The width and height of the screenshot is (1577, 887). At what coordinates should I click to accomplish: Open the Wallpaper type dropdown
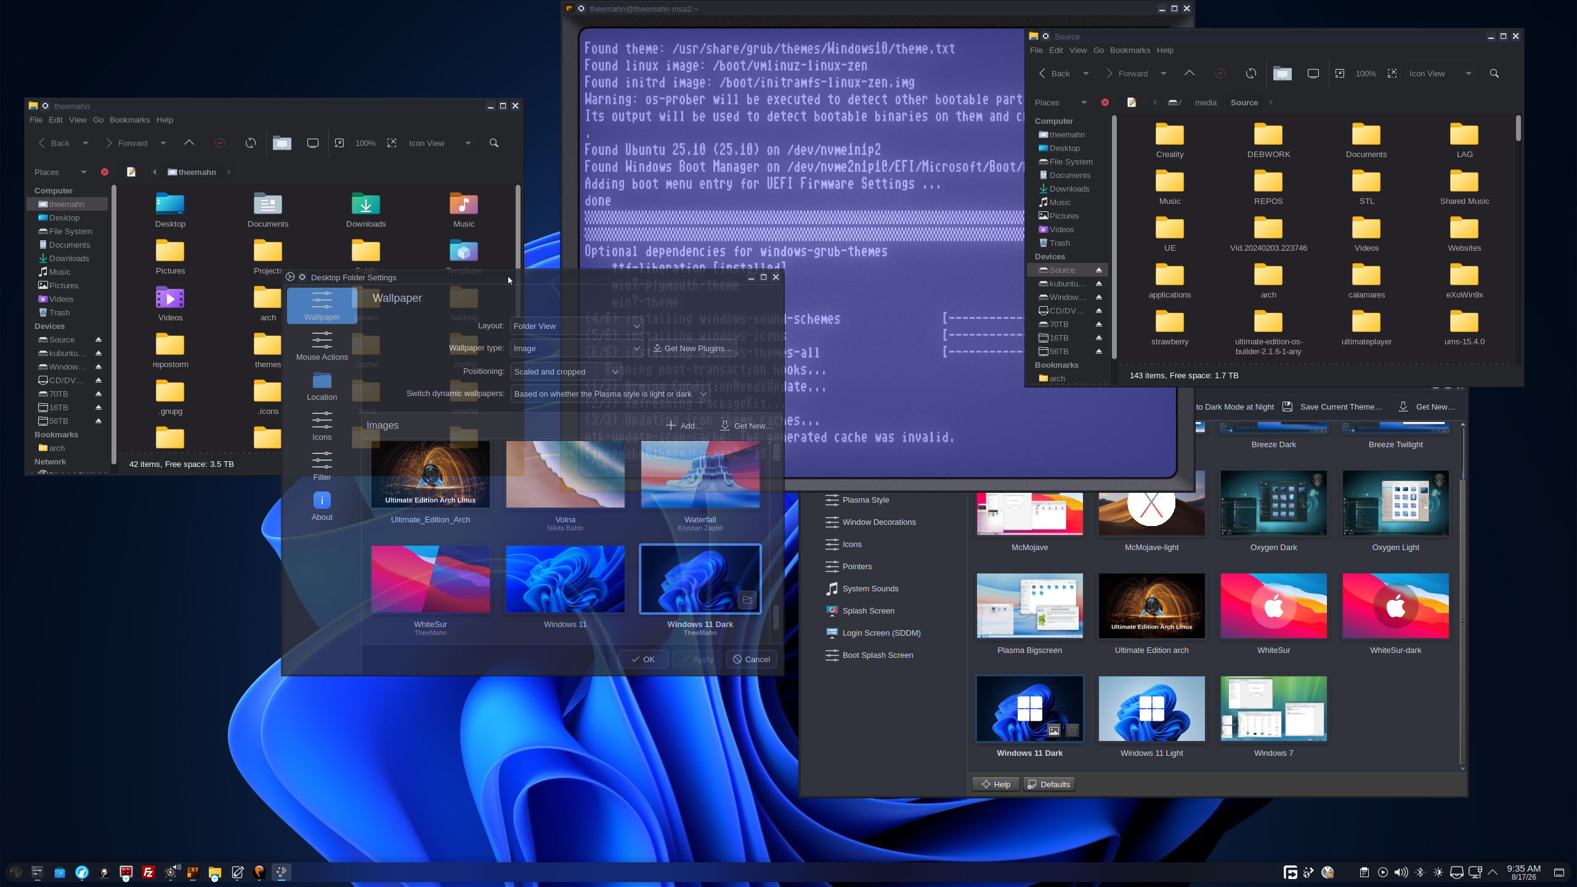point(577,348)
